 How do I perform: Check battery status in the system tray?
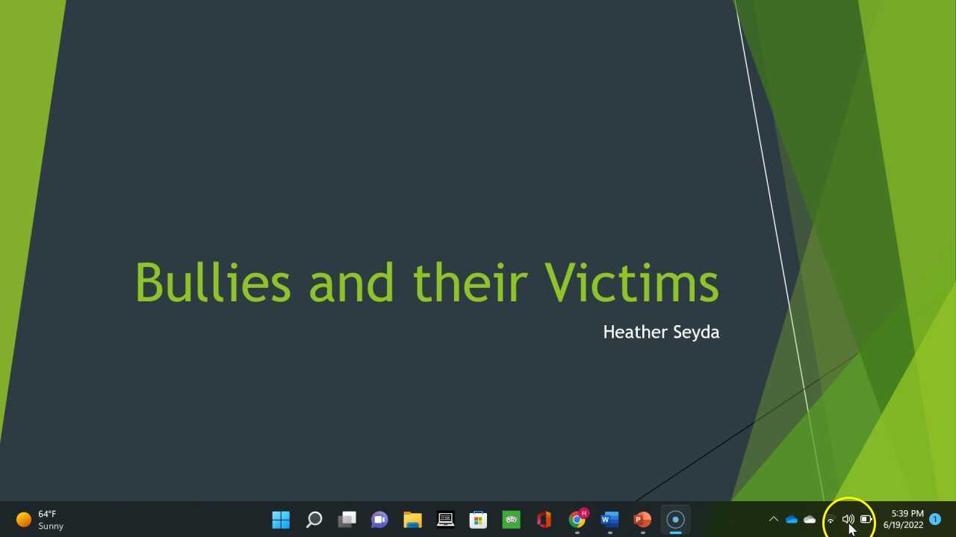(x=866, y=519)
